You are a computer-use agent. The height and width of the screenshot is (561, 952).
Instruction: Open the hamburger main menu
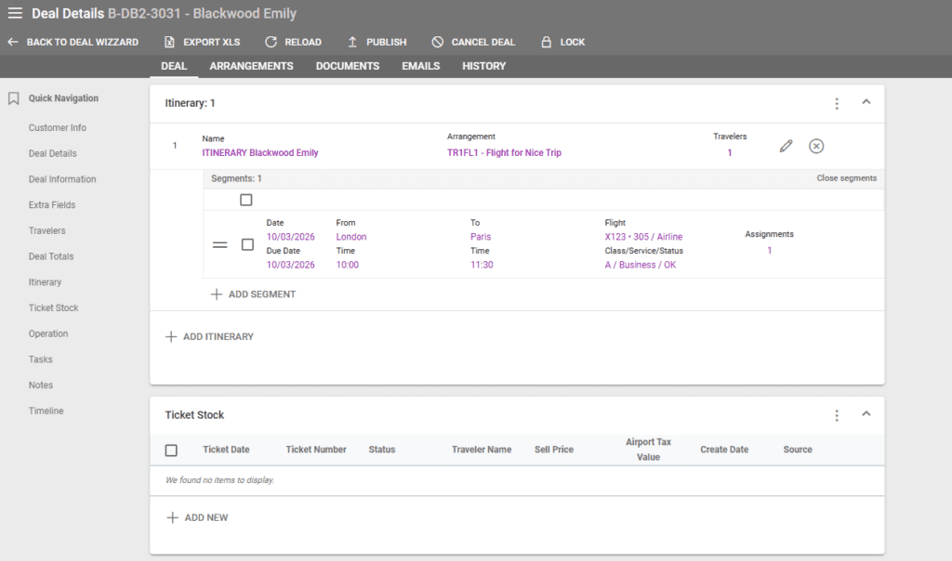click(15, 14)
